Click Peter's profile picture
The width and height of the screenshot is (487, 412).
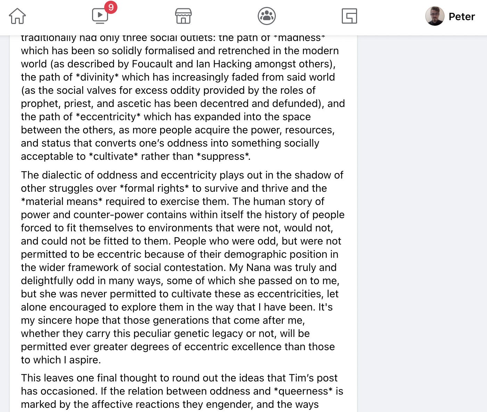click(435, 16)
